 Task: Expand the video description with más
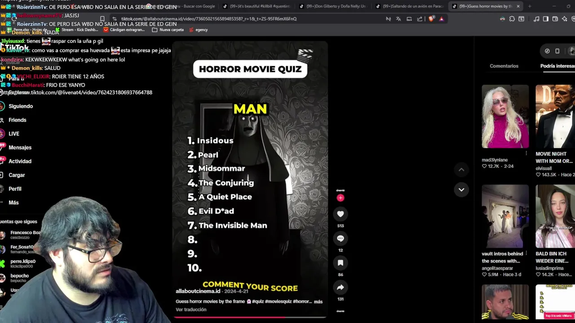318,302
